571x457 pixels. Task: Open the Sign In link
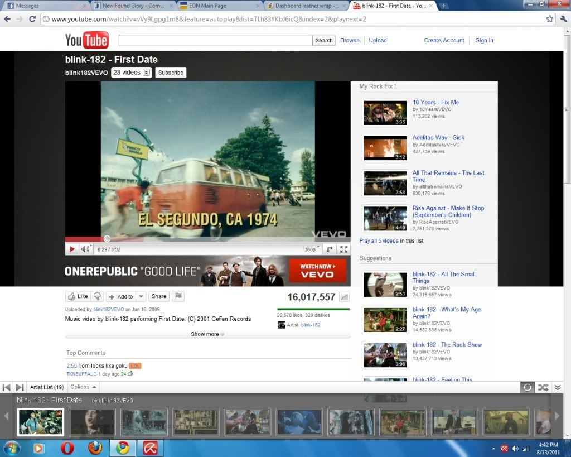484,40
